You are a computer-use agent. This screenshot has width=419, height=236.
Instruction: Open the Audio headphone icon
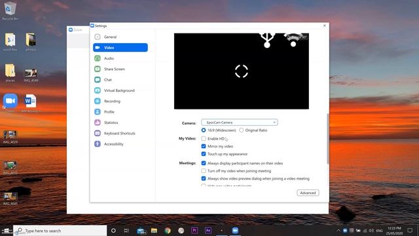tap(98, 58)
